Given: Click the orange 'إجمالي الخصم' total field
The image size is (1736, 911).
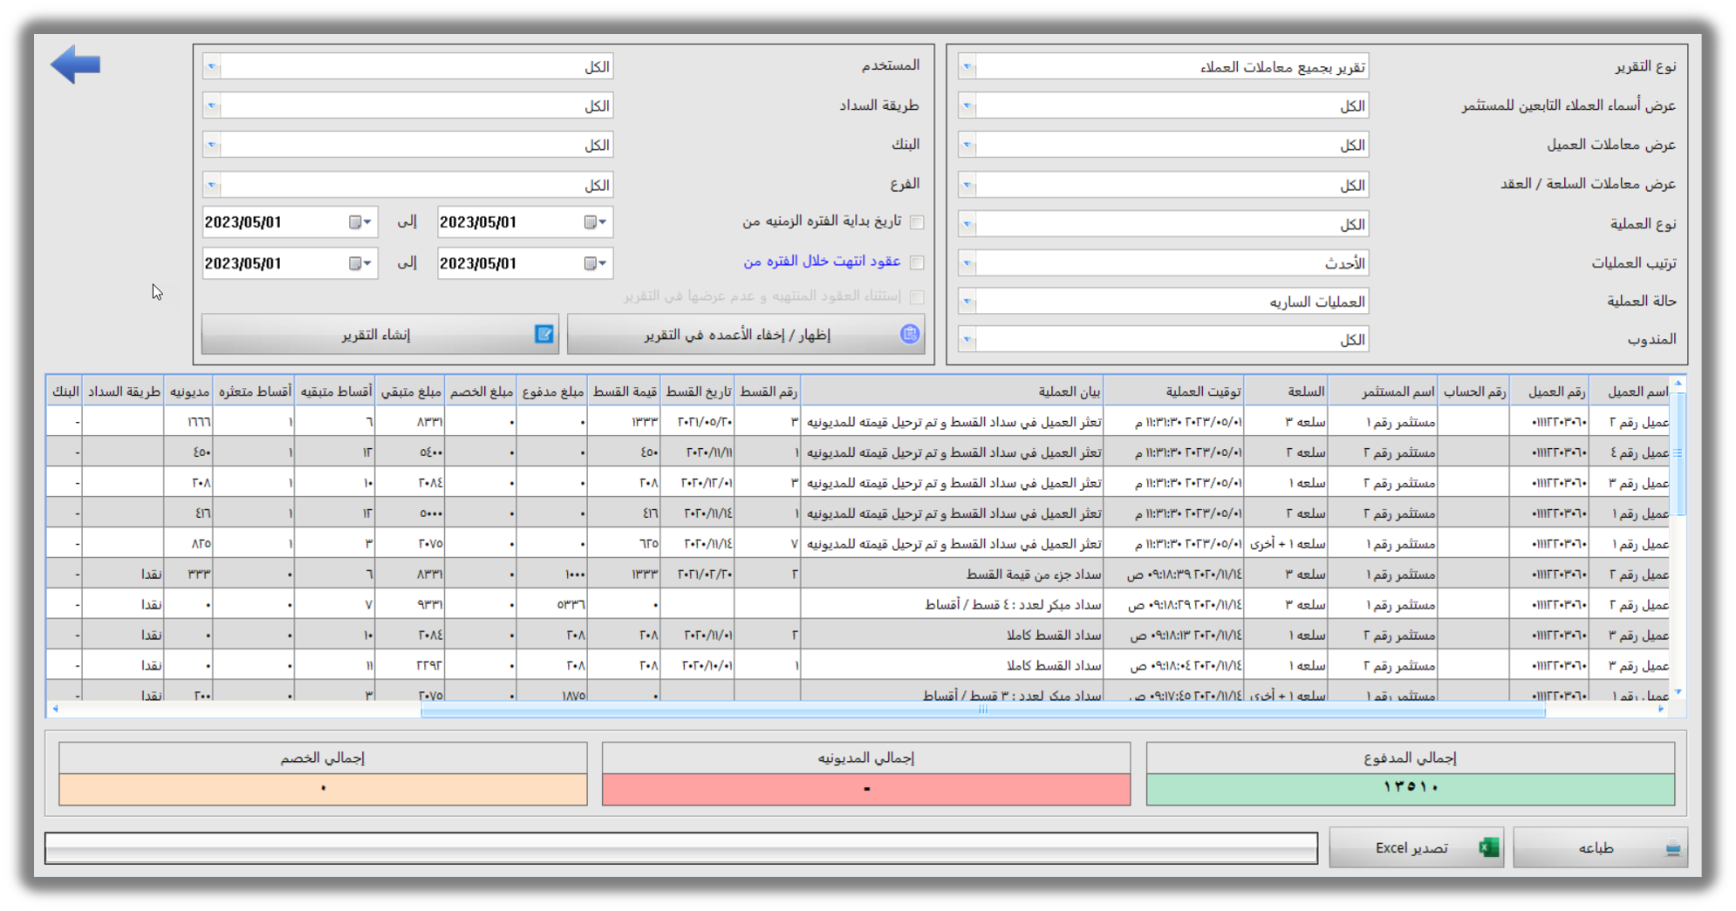Looking at the screenshot, I should tap(323, 788).
